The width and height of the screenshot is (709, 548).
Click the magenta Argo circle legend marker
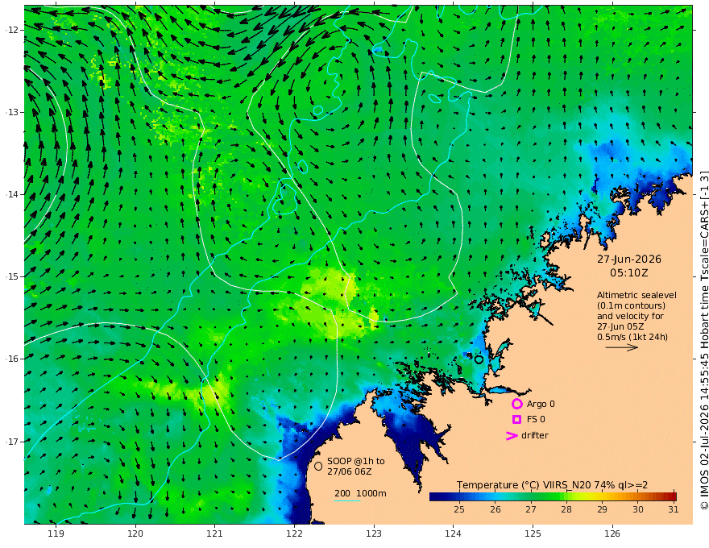coord(516,404)
